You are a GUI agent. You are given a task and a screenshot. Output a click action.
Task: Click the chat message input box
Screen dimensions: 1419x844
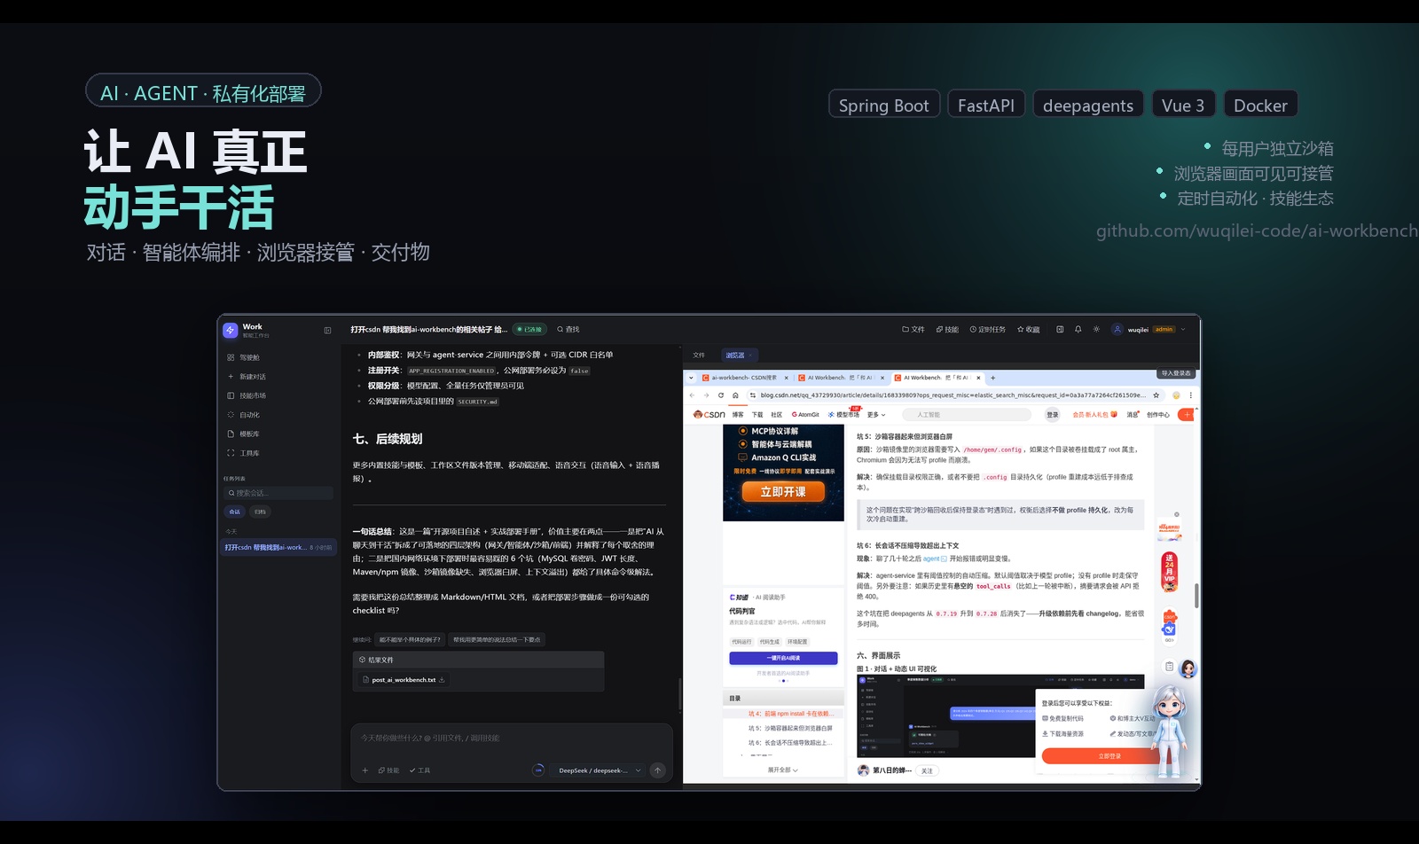(x=512, y=738)
